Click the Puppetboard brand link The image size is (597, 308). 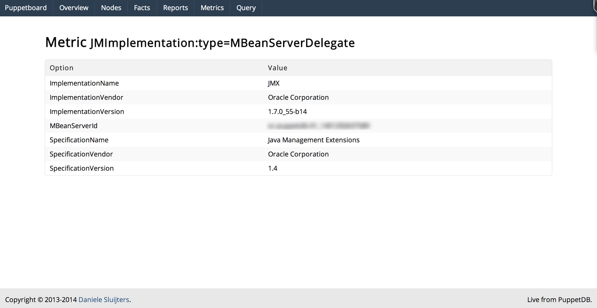(26, 8)
